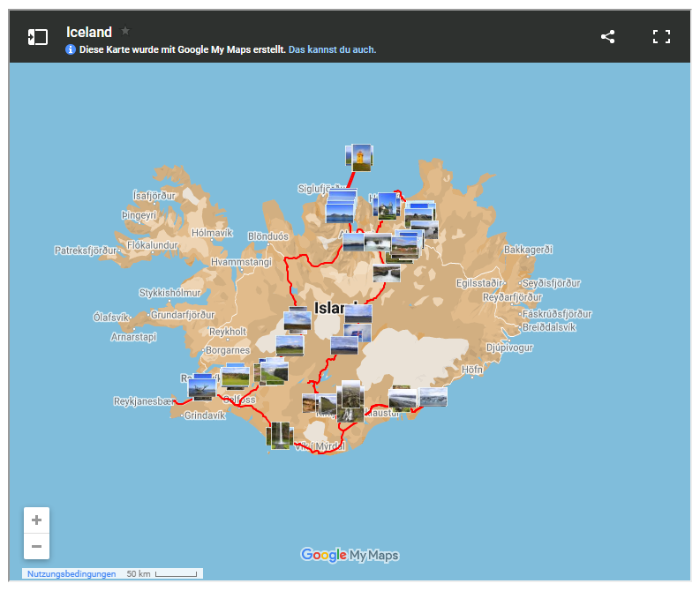Zoom in with the plus button
The image size is (700, 591).
pyautogui.click(x=36, y=520)
